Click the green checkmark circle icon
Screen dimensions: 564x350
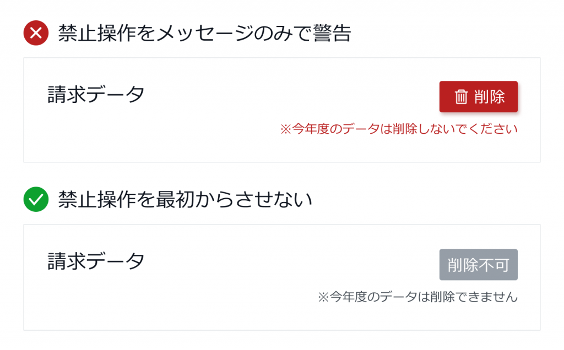click(36, 199)
